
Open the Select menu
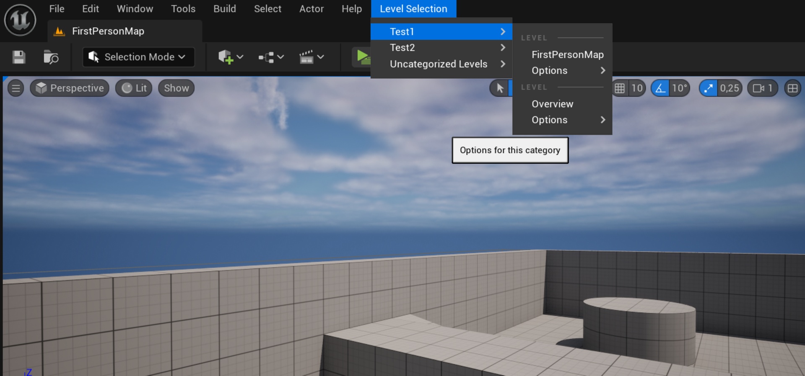pos(267,9)
